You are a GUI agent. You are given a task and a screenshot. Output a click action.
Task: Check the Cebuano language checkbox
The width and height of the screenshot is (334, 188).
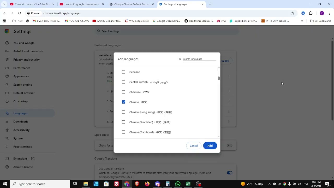[x=124, y=72]
